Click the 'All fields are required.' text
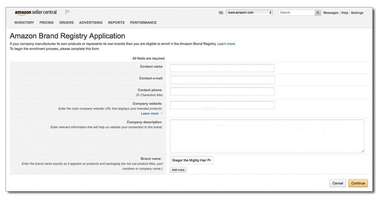 [149, 59]
